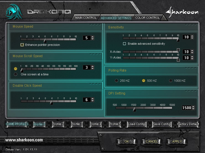Decrease Double Click Speed with down arrow
The height and width of the screenshot is (153, 205).
tap(93, 101)
